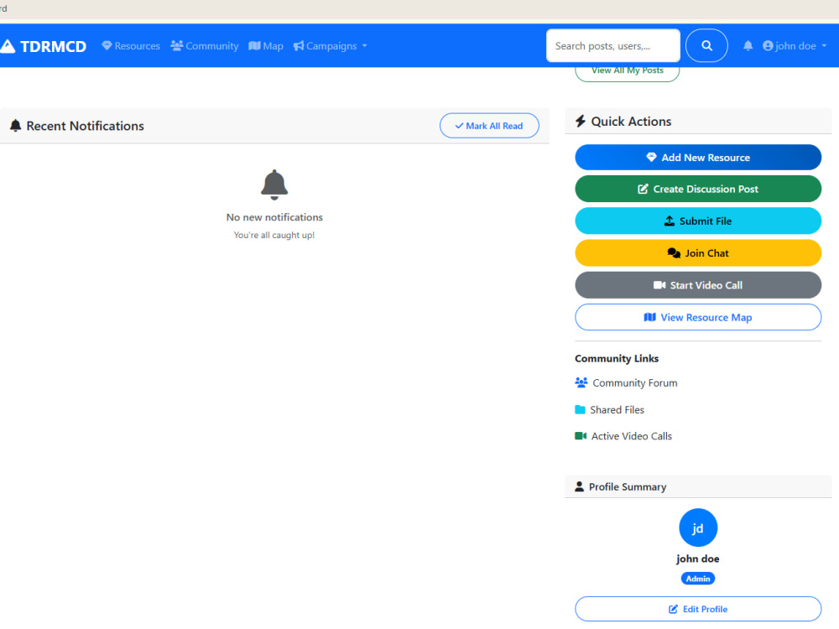Click the Edit Profile button

[698, 609]
